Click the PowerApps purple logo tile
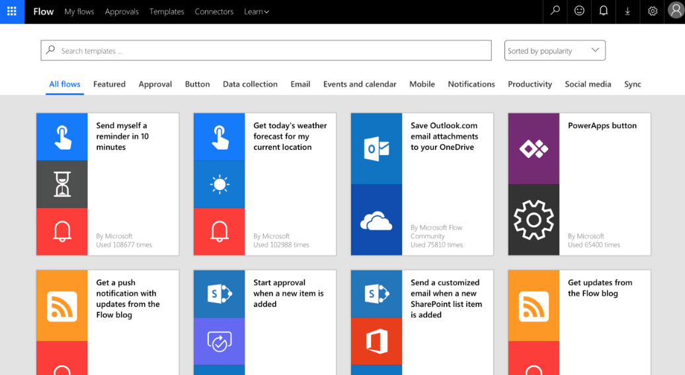This screenshot has height=375, width=685. click(534, 149)
